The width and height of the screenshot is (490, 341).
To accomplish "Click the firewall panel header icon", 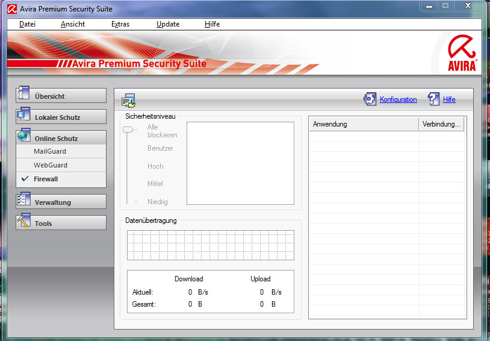I will [128, 101].
